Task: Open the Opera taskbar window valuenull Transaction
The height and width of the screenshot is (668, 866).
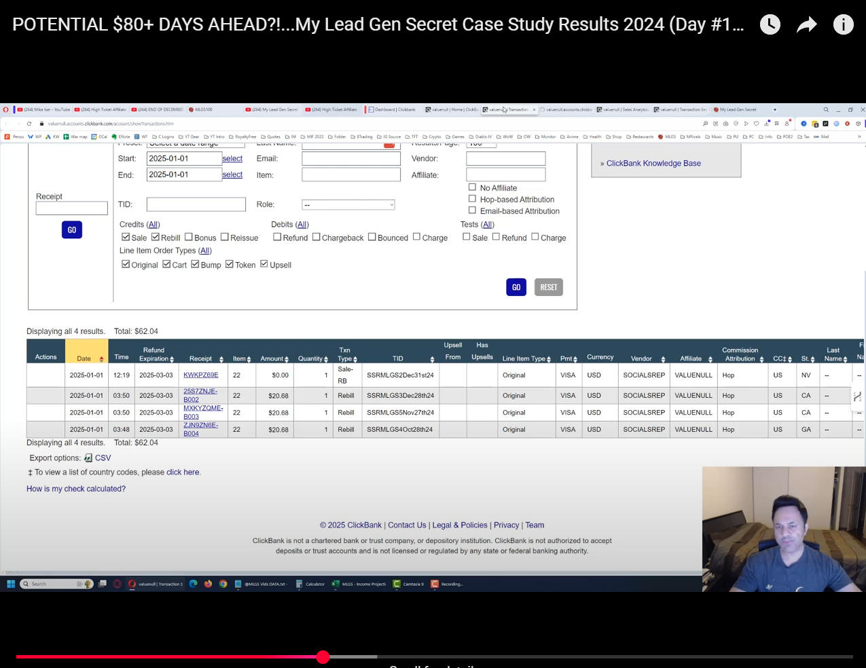Action: coord(156,584)
